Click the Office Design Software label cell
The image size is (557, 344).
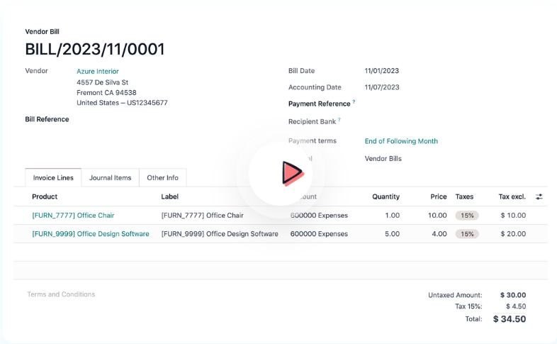click(220, 234)
